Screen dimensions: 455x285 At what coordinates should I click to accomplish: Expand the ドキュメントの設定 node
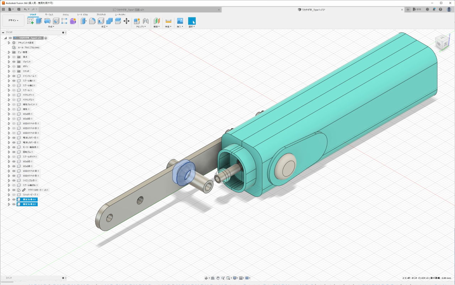pyautogui.click(x=9, y=43)
